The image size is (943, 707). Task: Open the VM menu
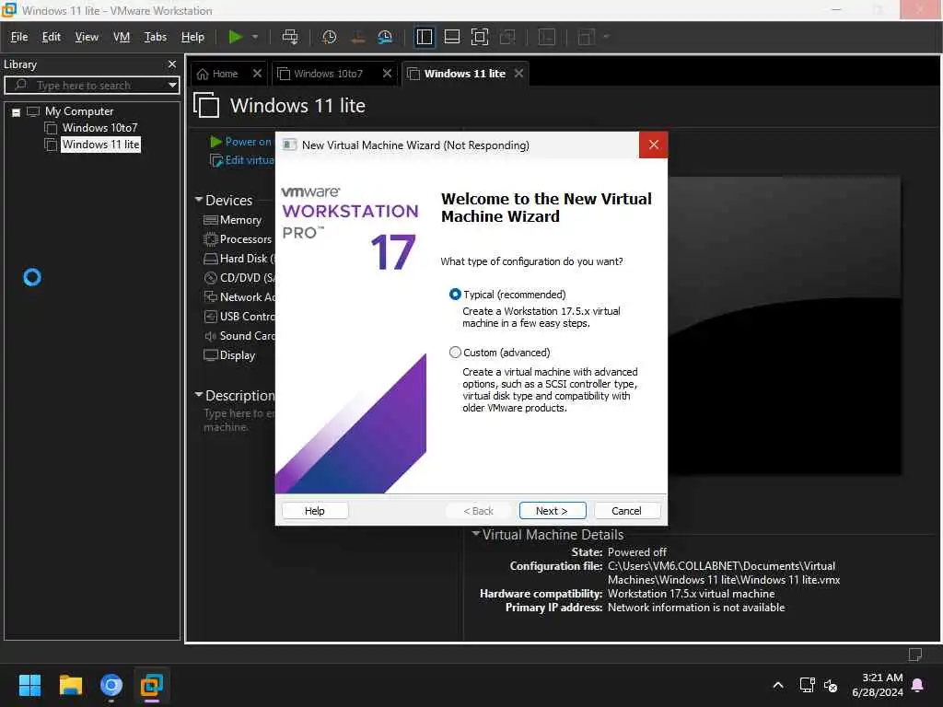pos(122,37)
